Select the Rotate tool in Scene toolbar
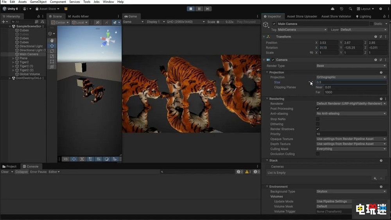Image resolution: width=391 pixels, height=220 pixels. click(52, 51)
